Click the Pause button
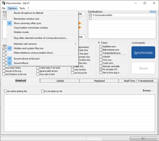 pyautogui.click(x=143, y=68)
